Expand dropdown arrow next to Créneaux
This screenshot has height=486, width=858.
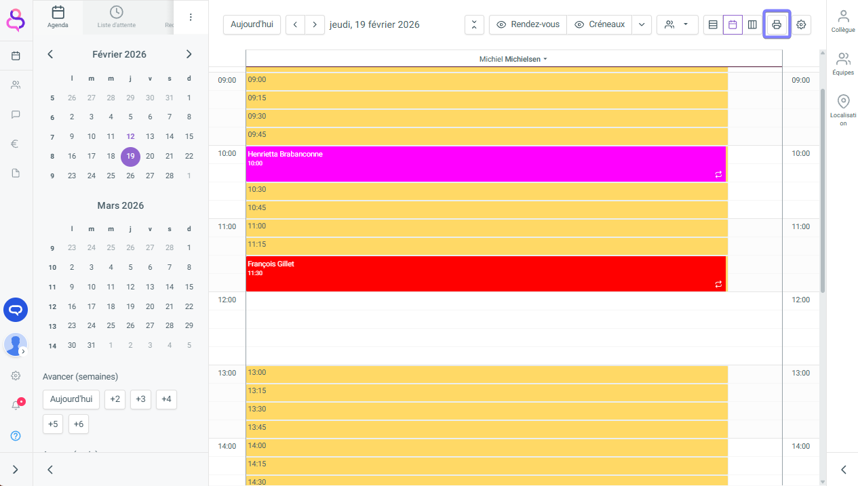point(642,25)
